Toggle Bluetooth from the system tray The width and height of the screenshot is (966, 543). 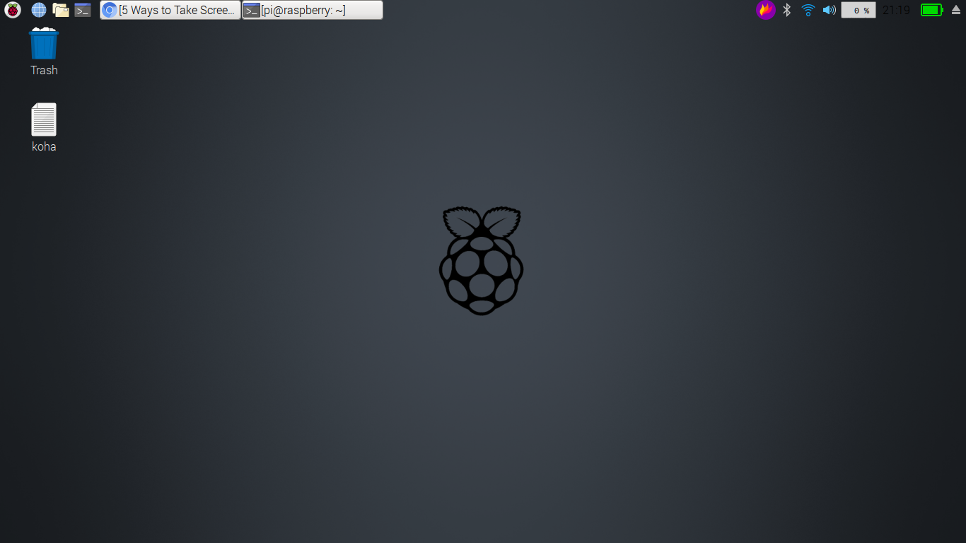click(x=787, y=10)
